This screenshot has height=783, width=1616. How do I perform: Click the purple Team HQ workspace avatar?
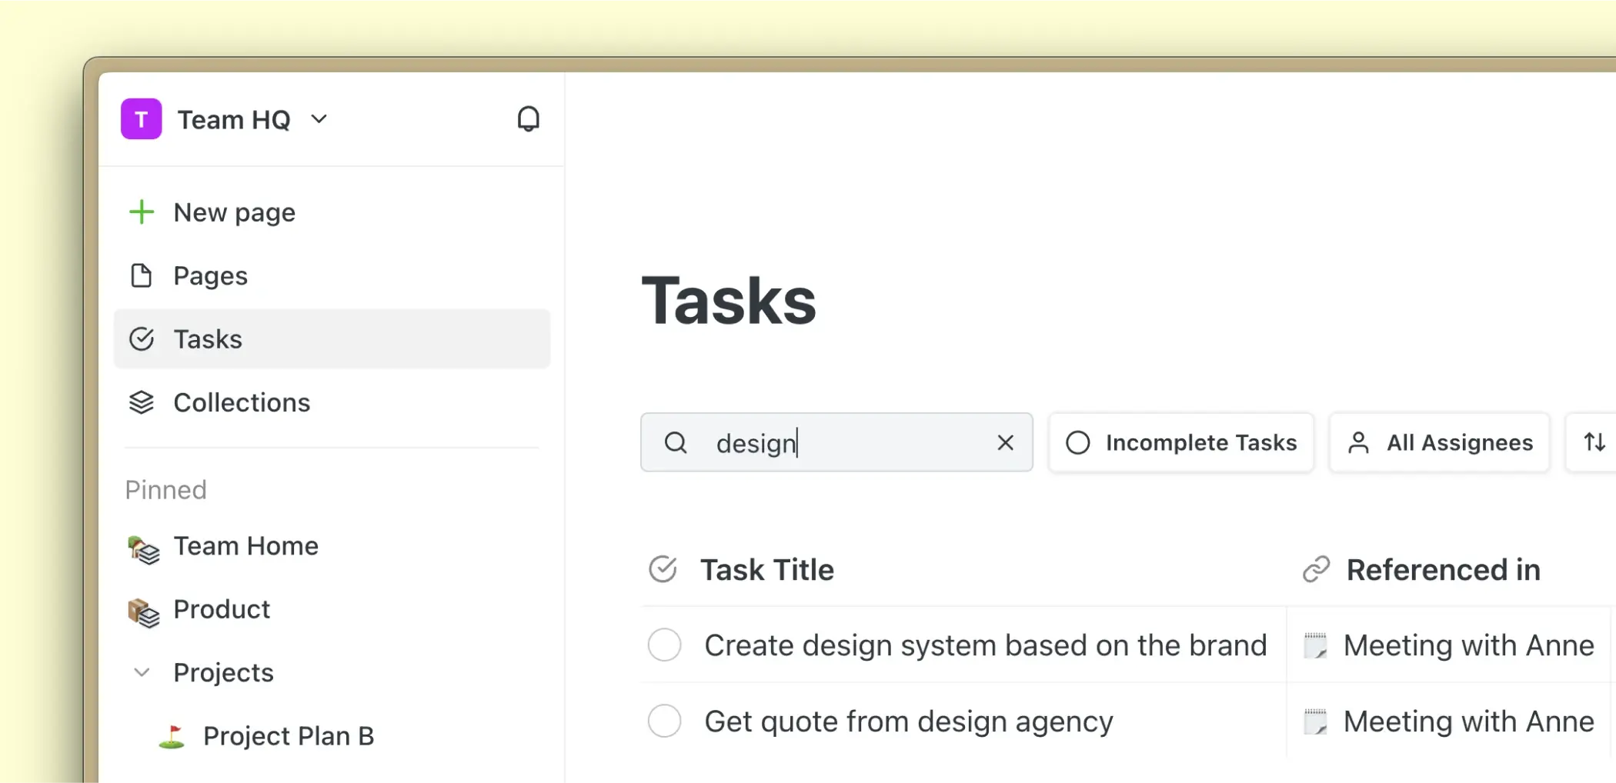click(x=142, y=119)
